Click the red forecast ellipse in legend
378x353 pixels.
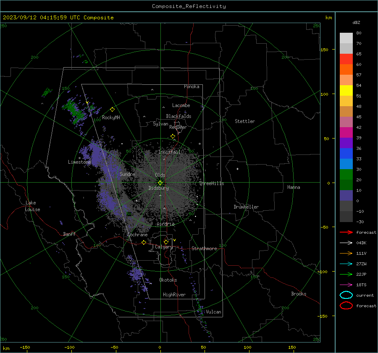(x=346, y=306)
